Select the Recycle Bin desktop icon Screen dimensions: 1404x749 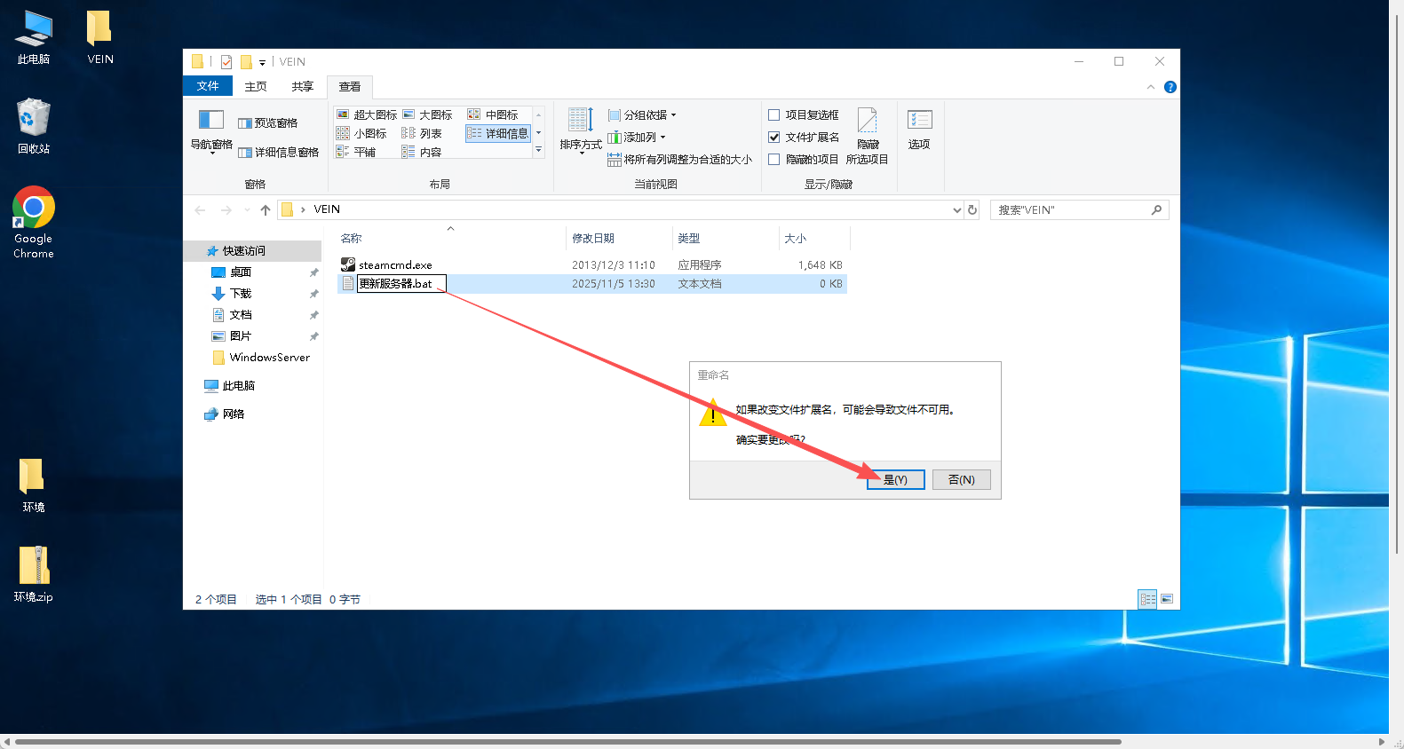34,126
